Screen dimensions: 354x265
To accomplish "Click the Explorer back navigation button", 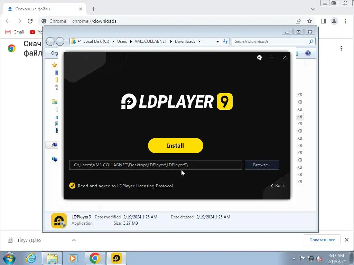I will (50, 41).
